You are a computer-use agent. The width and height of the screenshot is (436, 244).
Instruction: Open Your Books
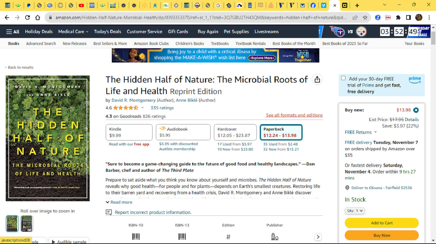(414, 43)
